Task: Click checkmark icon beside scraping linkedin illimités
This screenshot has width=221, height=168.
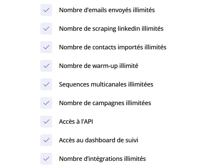Action: point(46,29)
